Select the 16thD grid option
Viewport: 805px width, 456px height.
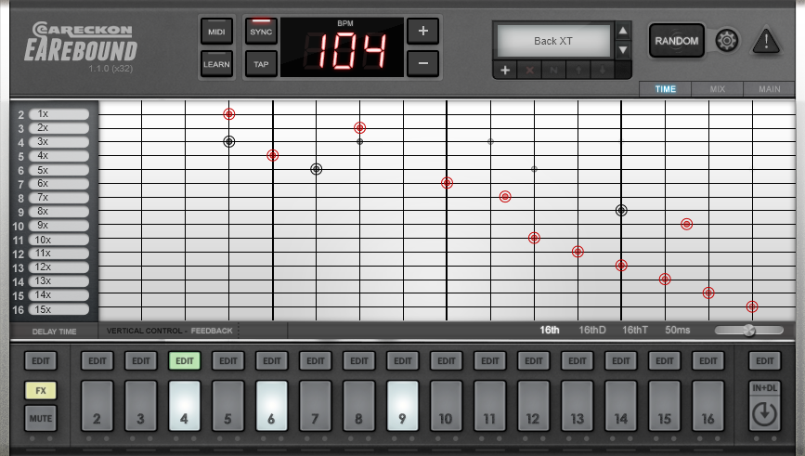coord(592,330)
